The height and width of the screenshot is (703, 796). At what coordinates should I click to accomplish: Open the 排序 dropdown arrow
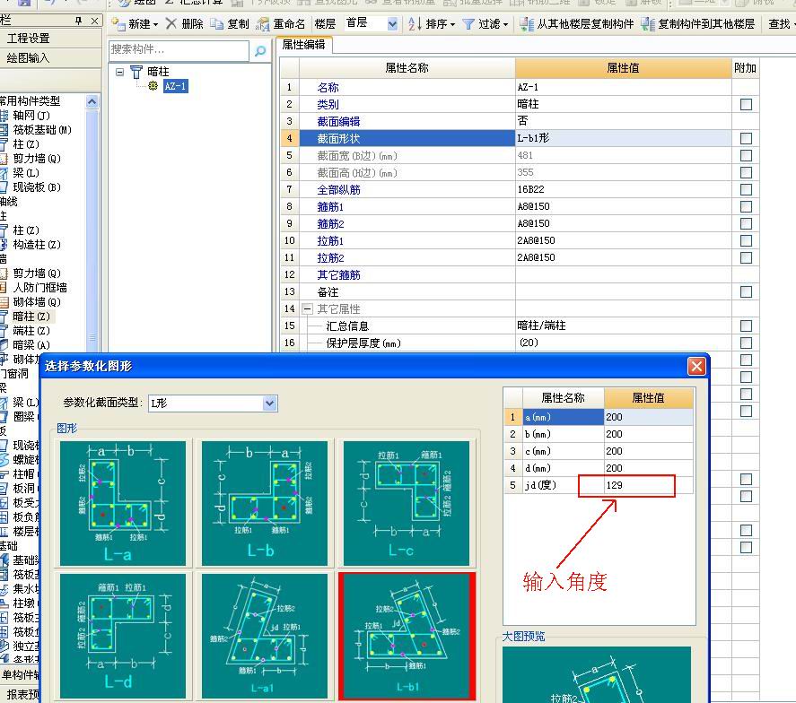(451, 24)
